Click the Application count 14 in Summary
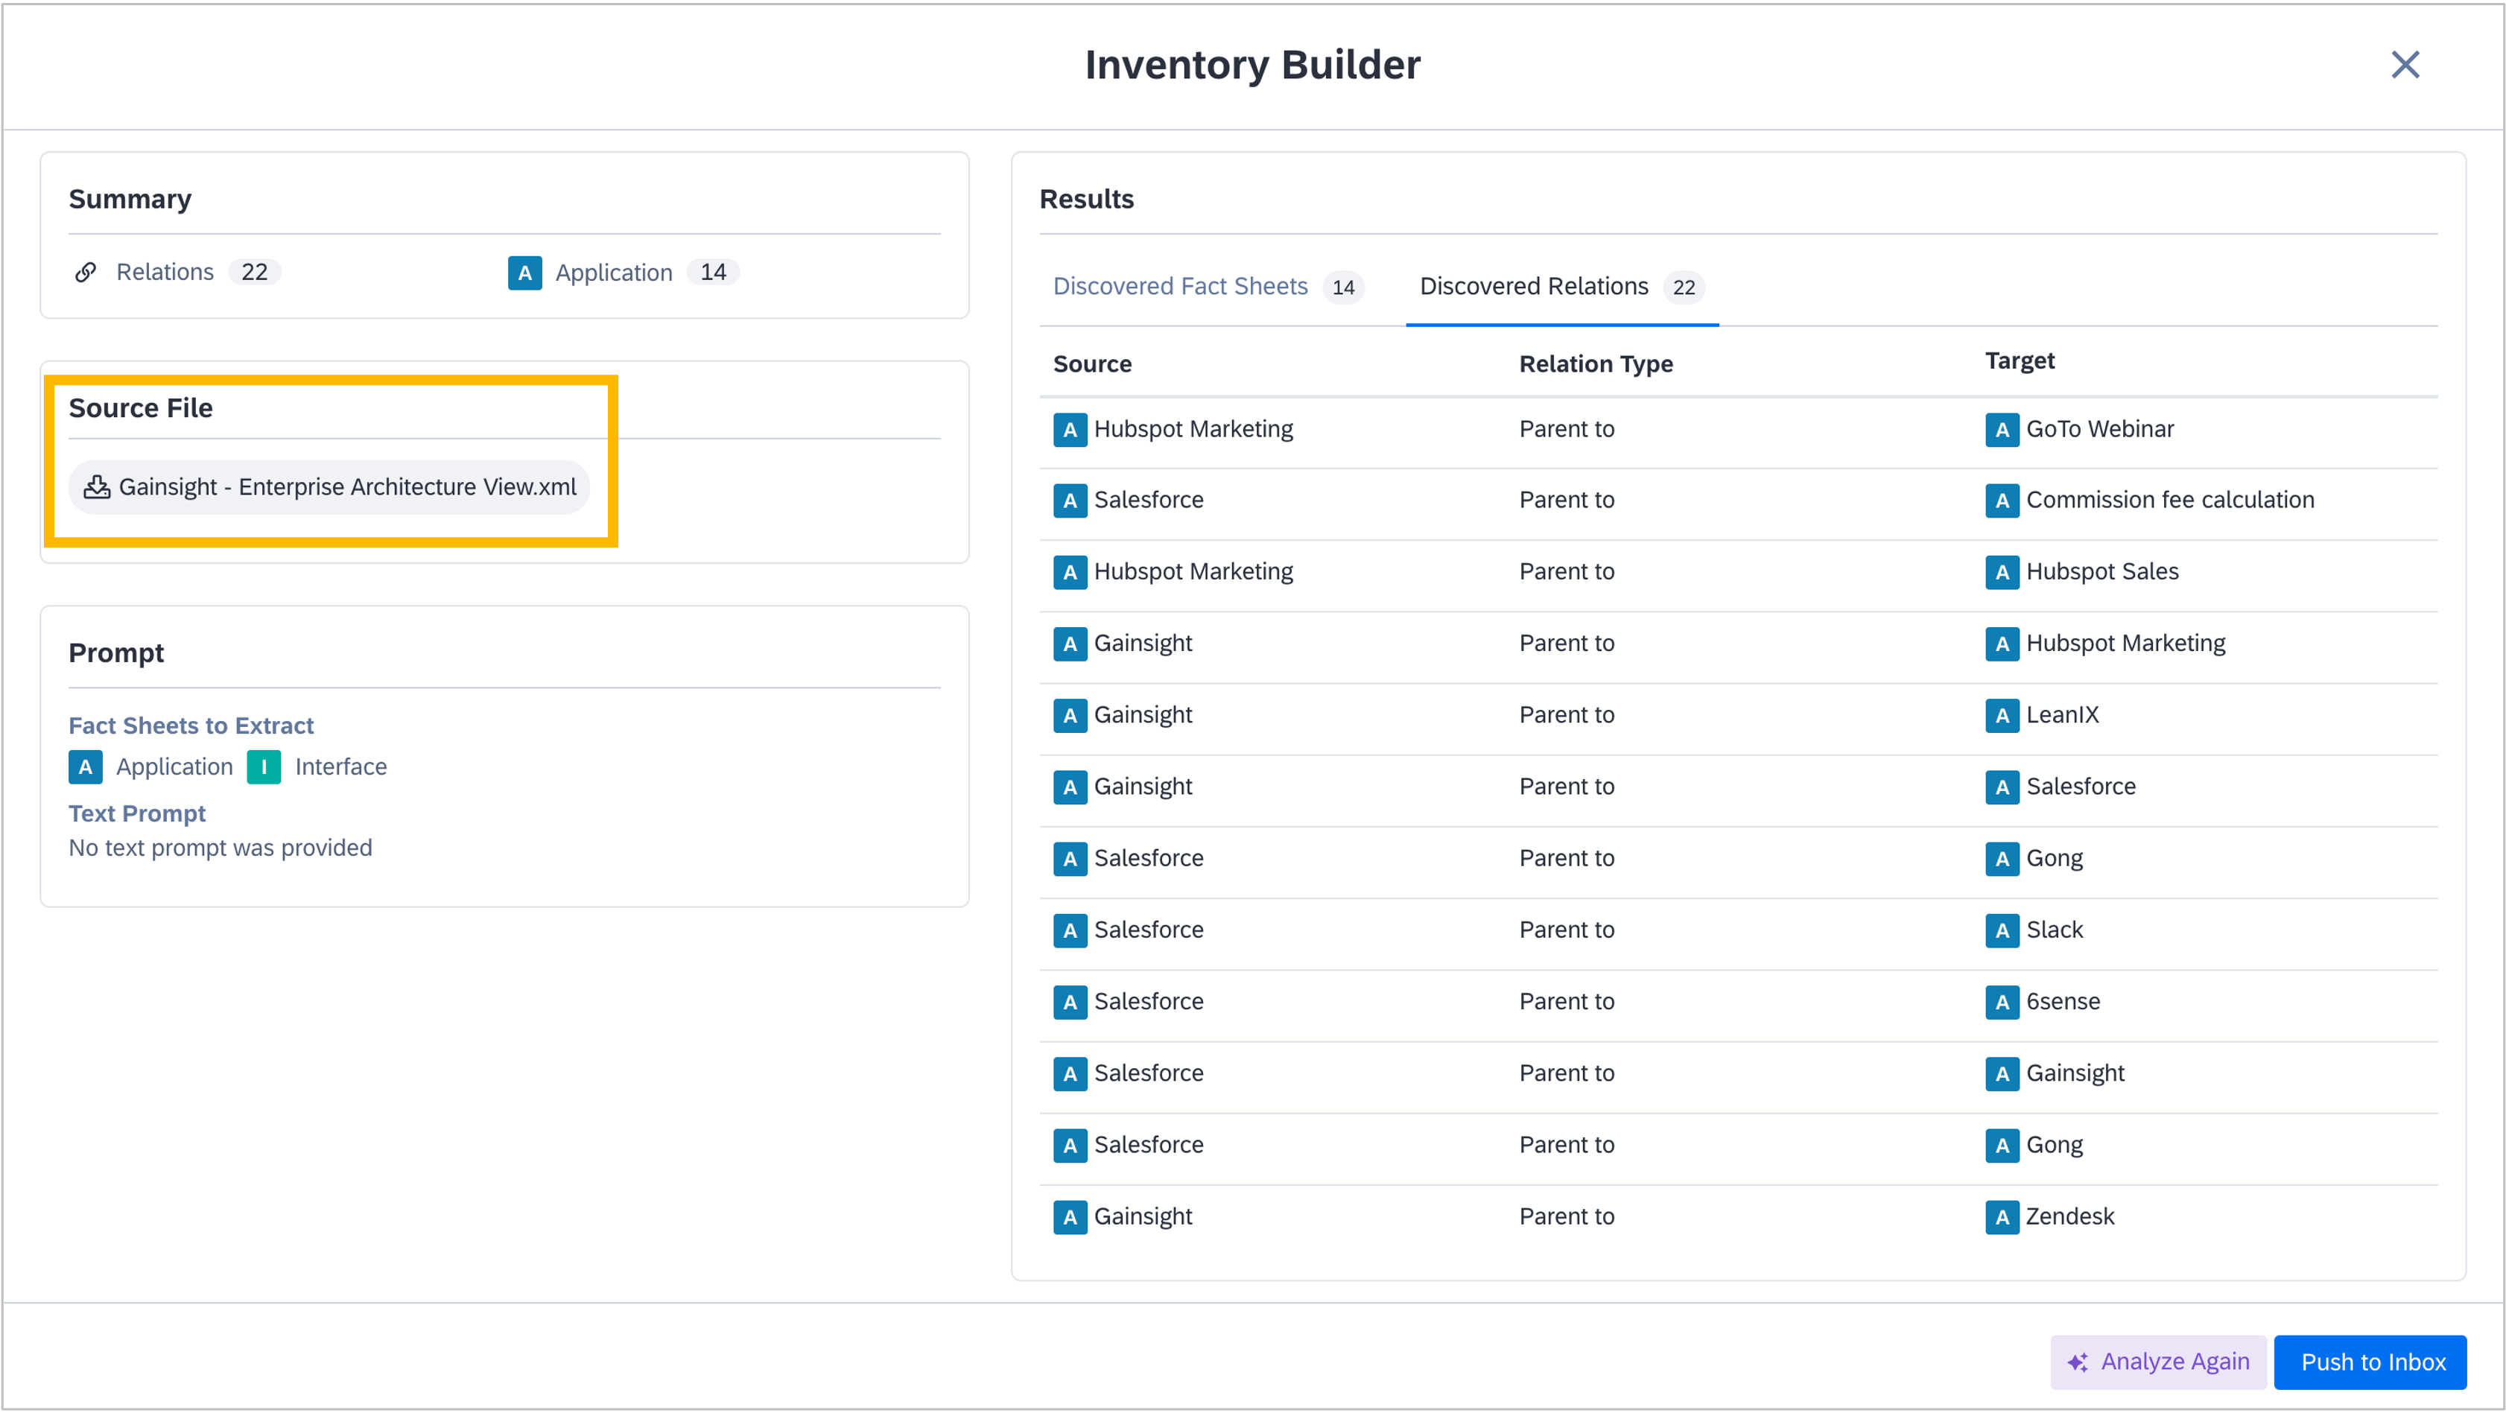Screen dimensions: 2506x1413 tap(713, 273)
